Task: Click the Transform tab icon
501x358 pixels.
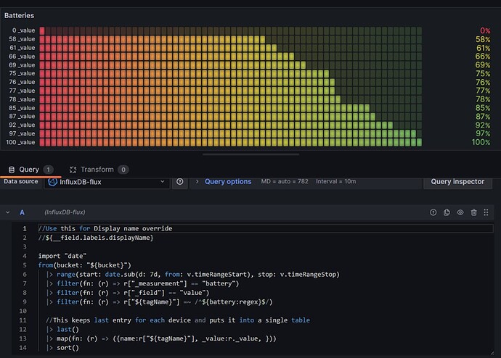Action: point(73,170)
